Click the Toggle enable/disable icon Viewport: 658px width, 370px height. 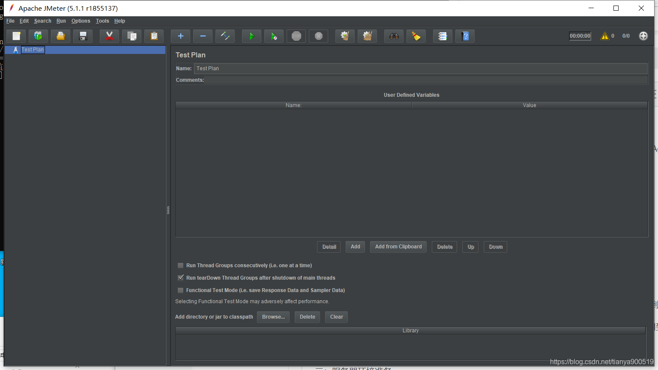tap(225, 36)
